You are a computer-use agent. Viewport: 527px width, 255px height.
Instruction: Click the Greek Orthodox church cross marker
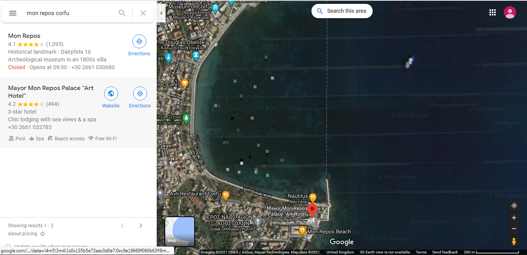tap(258, 222)
